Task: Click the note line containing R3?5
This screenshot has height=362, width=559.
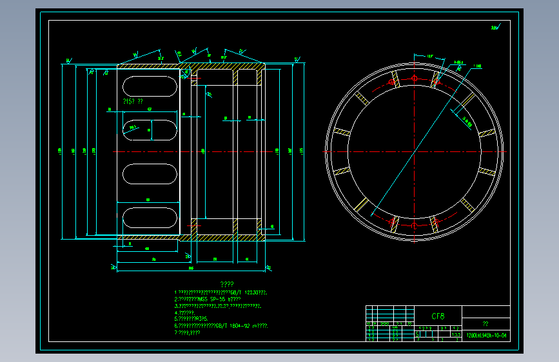Action: coord(191,319)
